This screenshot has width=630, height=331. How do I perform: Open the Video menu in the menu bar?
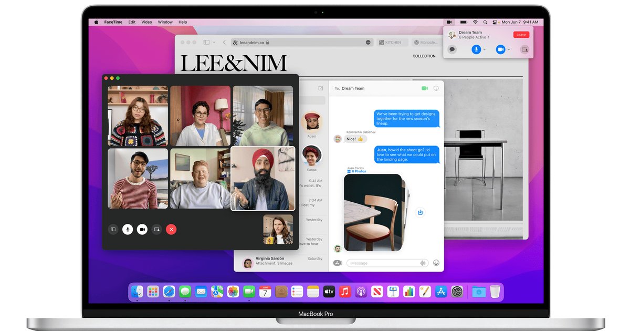(x=146, y=22)
